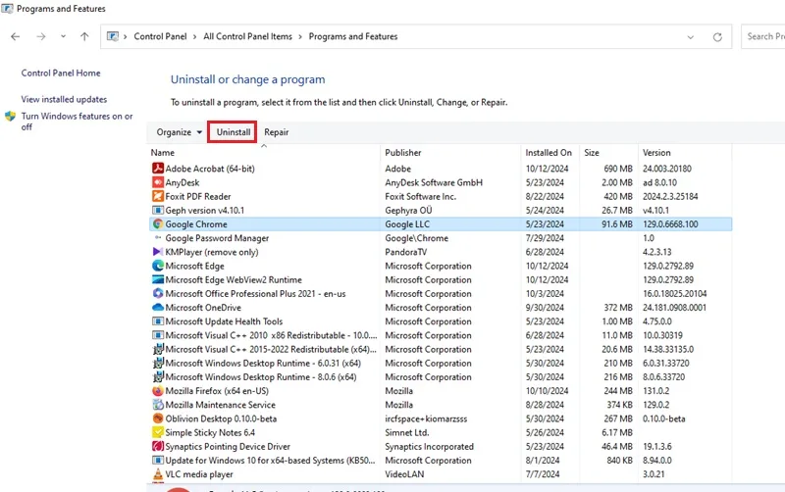Click the Synaptics Pointing Device Driver icon
The height and width of the screenshot is (492, 785).
click(x=158, y=447)
